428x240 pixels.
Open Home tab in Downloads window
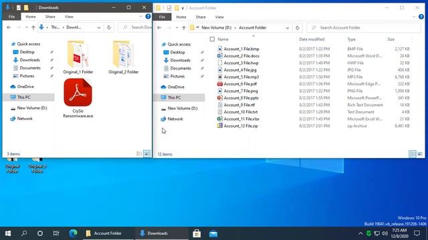[x=31, y=17]
